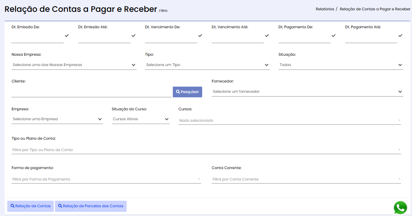Go to Relatórios breadcrumb link
Image resolution: width=412 pixels, height=216 pixels.
point(325,9)
